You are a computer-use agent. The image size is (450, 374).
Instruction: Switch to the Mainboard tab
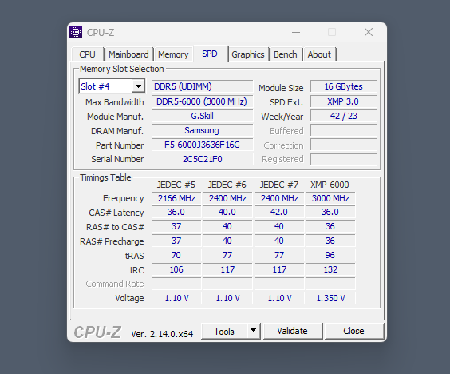[128, 54]
